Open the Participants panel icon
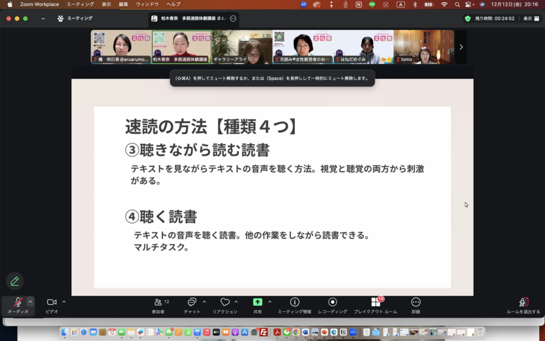This screenshot has height=341, width=545. tap(158, 303)
